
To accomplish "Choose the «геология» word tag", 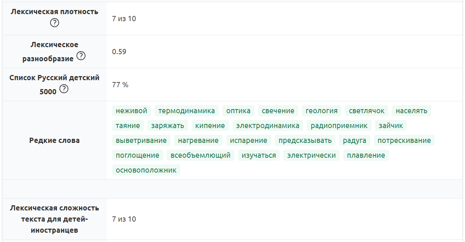I will 322,111.
